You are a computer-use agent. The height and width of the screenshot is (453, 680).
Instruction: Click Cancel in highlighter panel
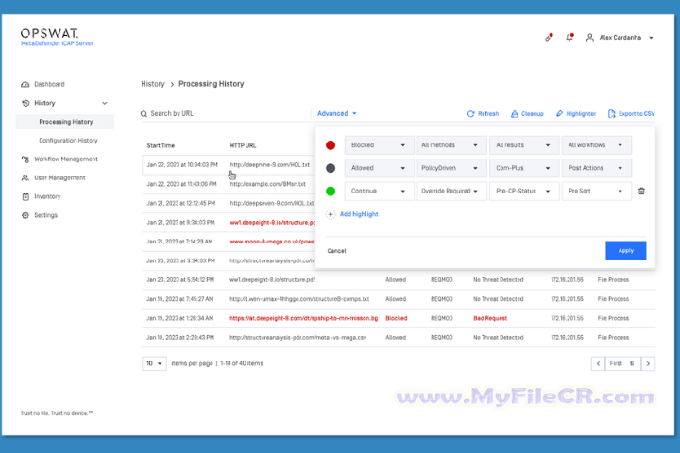[x=336, y=251]
